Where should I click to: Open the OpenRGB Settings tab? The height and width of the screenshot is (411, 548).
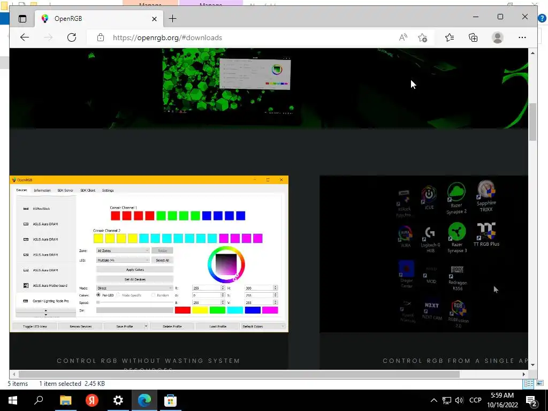108,191
